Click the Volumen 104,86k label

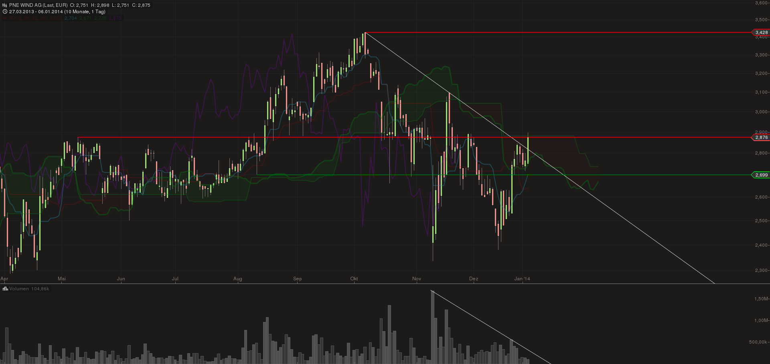pyautogui.click(x=29, y=289)
